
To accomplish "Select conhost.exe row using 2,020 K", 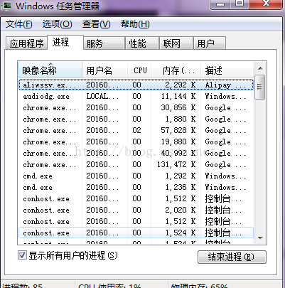I will pyautogui.click(x=136, y=210).
